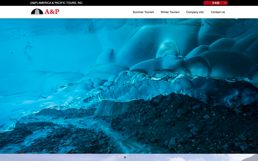This screenshot has height=161, width=258.
Task: Click the small arrow on the 日本語 button
Action: (x=225, y=3)
